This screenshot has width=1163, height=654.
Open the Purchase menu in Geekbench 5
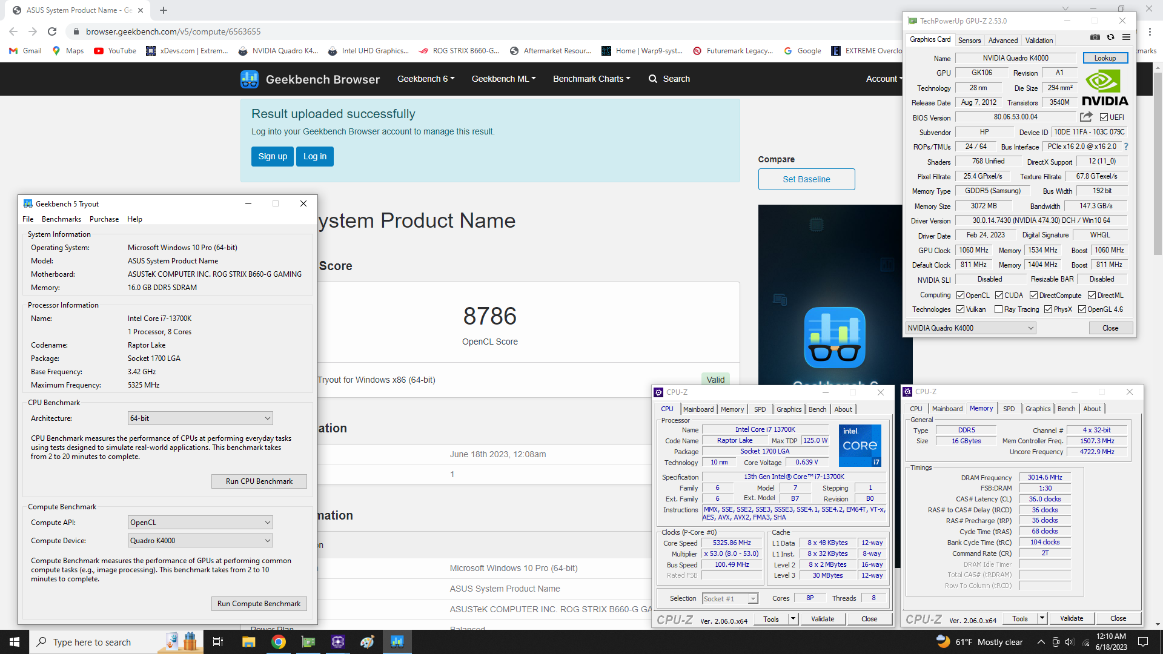104,219
